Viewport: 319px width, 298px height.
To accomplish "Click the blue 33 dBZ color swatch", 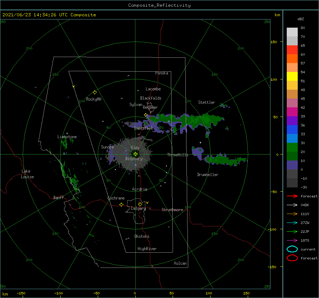I will 292,130.
